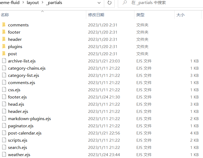Screen dimensions: 203x158
Task: Sort files by the 名称 column header
Action: tap(5, 15)
